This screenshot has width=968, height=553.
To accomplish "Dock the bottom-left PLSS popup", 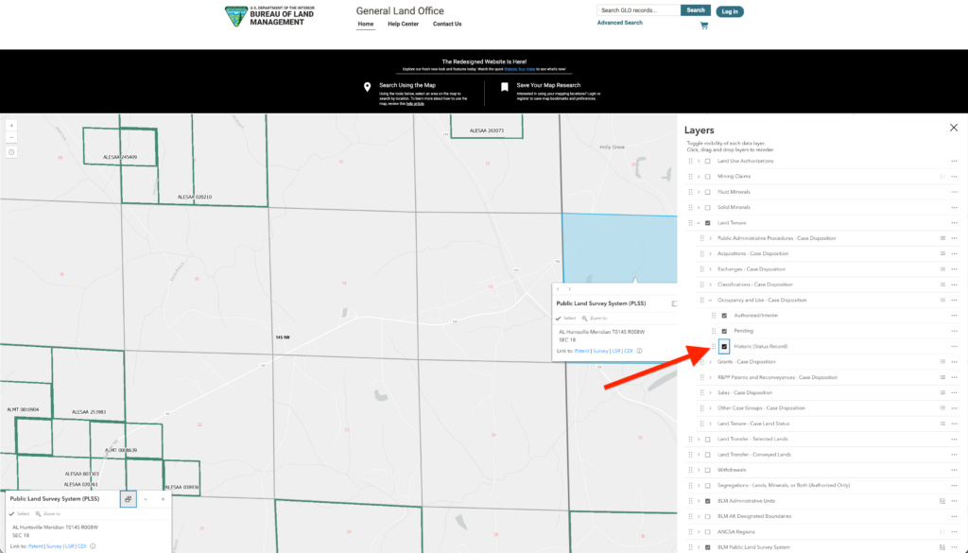I will click(x=128, y=499).
